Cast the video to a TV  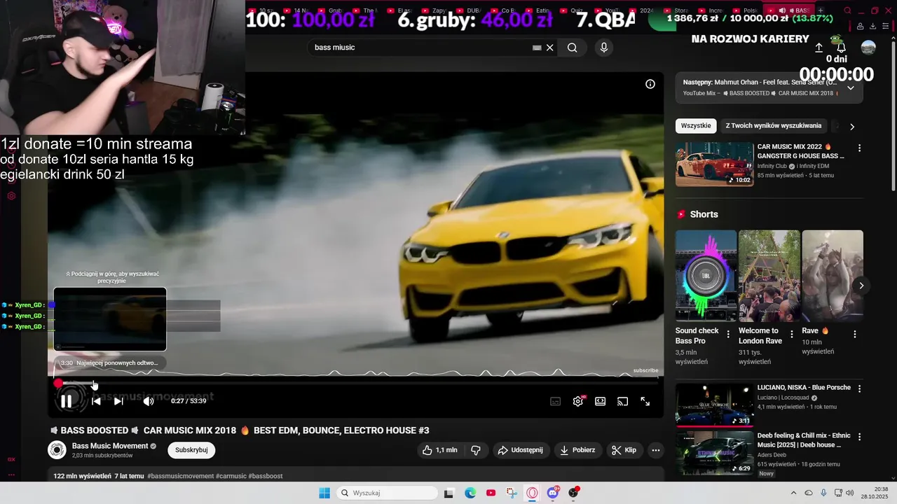coord(622,401)
